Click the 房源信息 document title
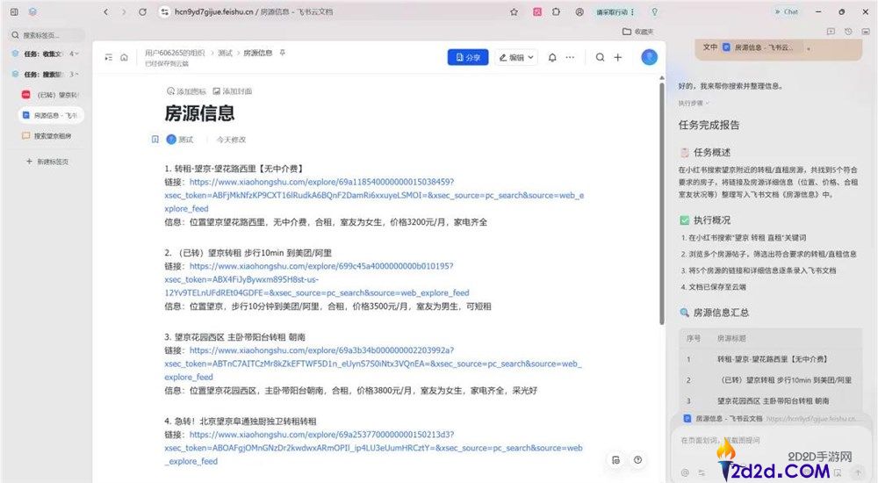This screenshot has width=878, height=483. tap(199, 114)
